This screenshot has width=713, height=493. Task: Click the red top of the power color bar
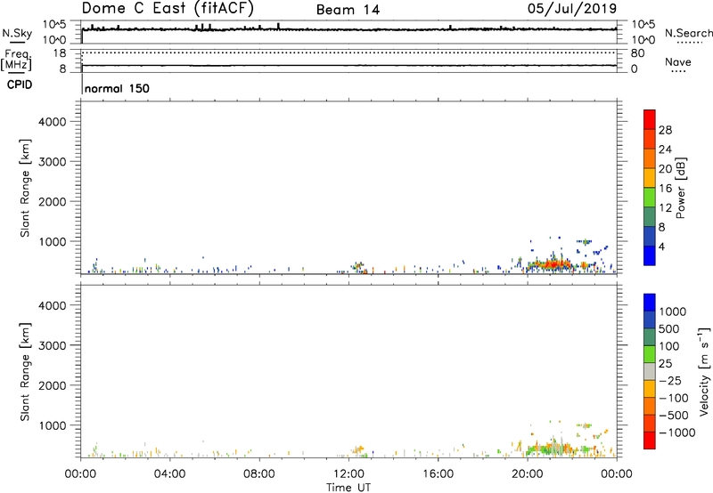tap(650, 119)
